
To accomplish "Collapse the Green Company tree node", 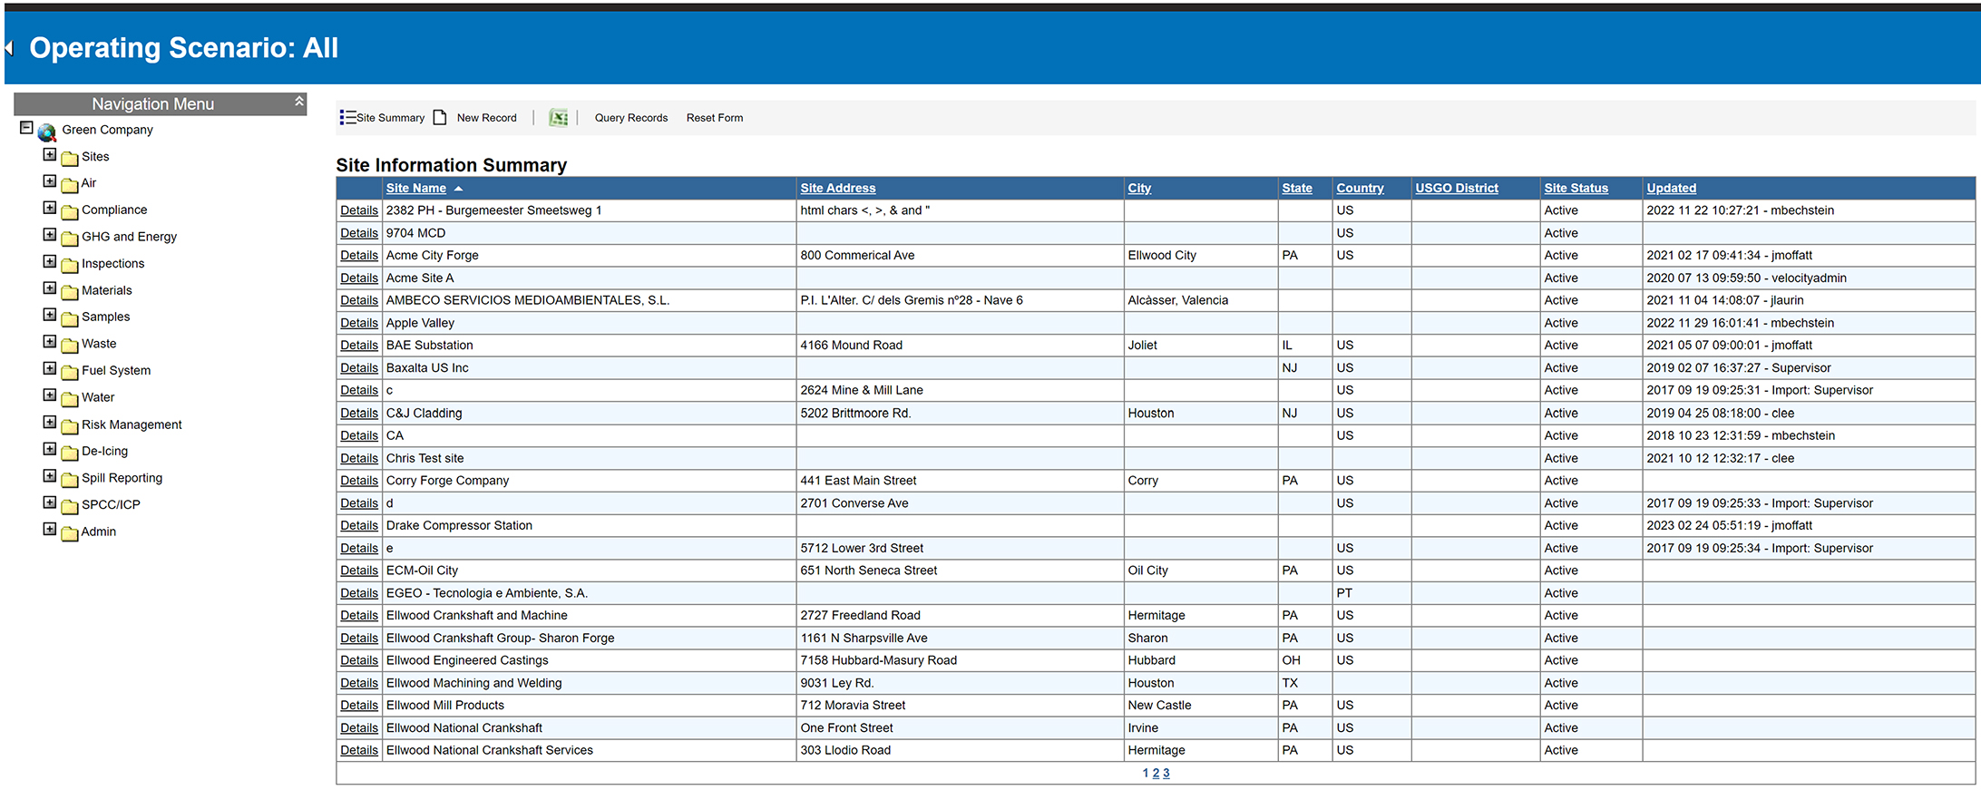I will [x=26, y=128].
